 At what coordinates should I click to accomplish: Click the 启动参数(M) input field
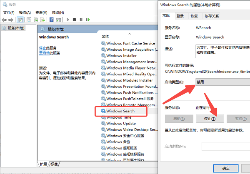(x=226, y=146)
